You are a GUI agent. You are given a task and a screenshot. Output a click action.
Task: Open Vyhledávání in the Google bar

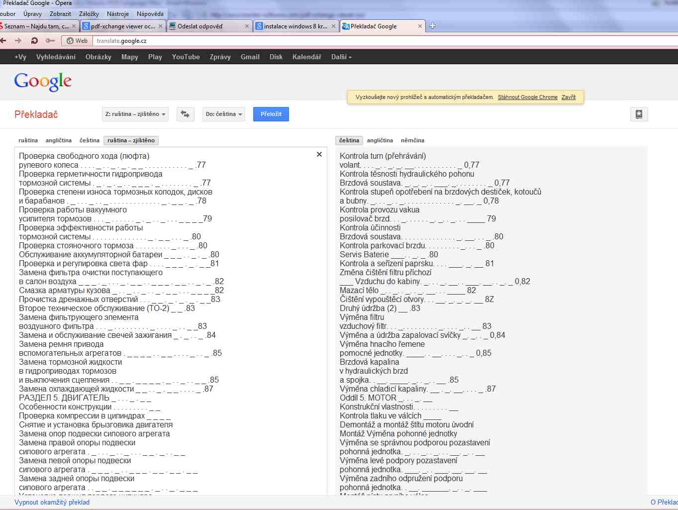56,57
